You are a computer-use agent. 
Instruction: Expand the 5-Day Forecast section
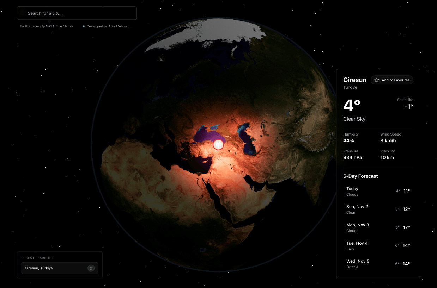(x=360, y=176)
